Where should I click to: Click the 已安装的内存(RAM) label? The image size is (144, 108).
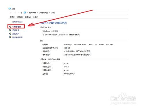tap(50, 48)
